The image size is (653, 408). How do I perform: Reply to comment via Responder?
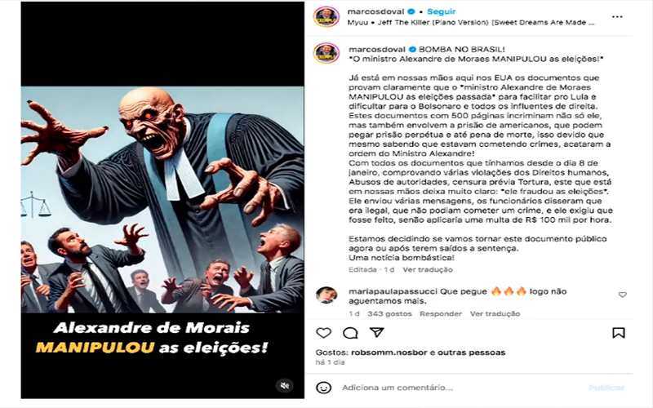tap(441, 313)
